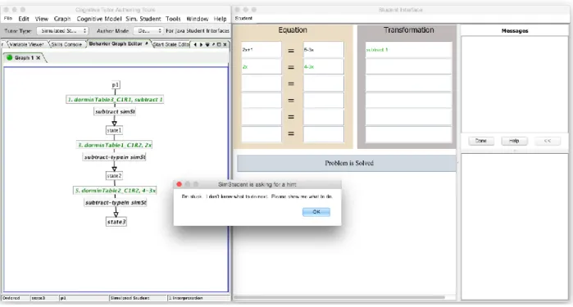
Task: Click the transformation cell containing subtract 1
Action: pos(408,50)
